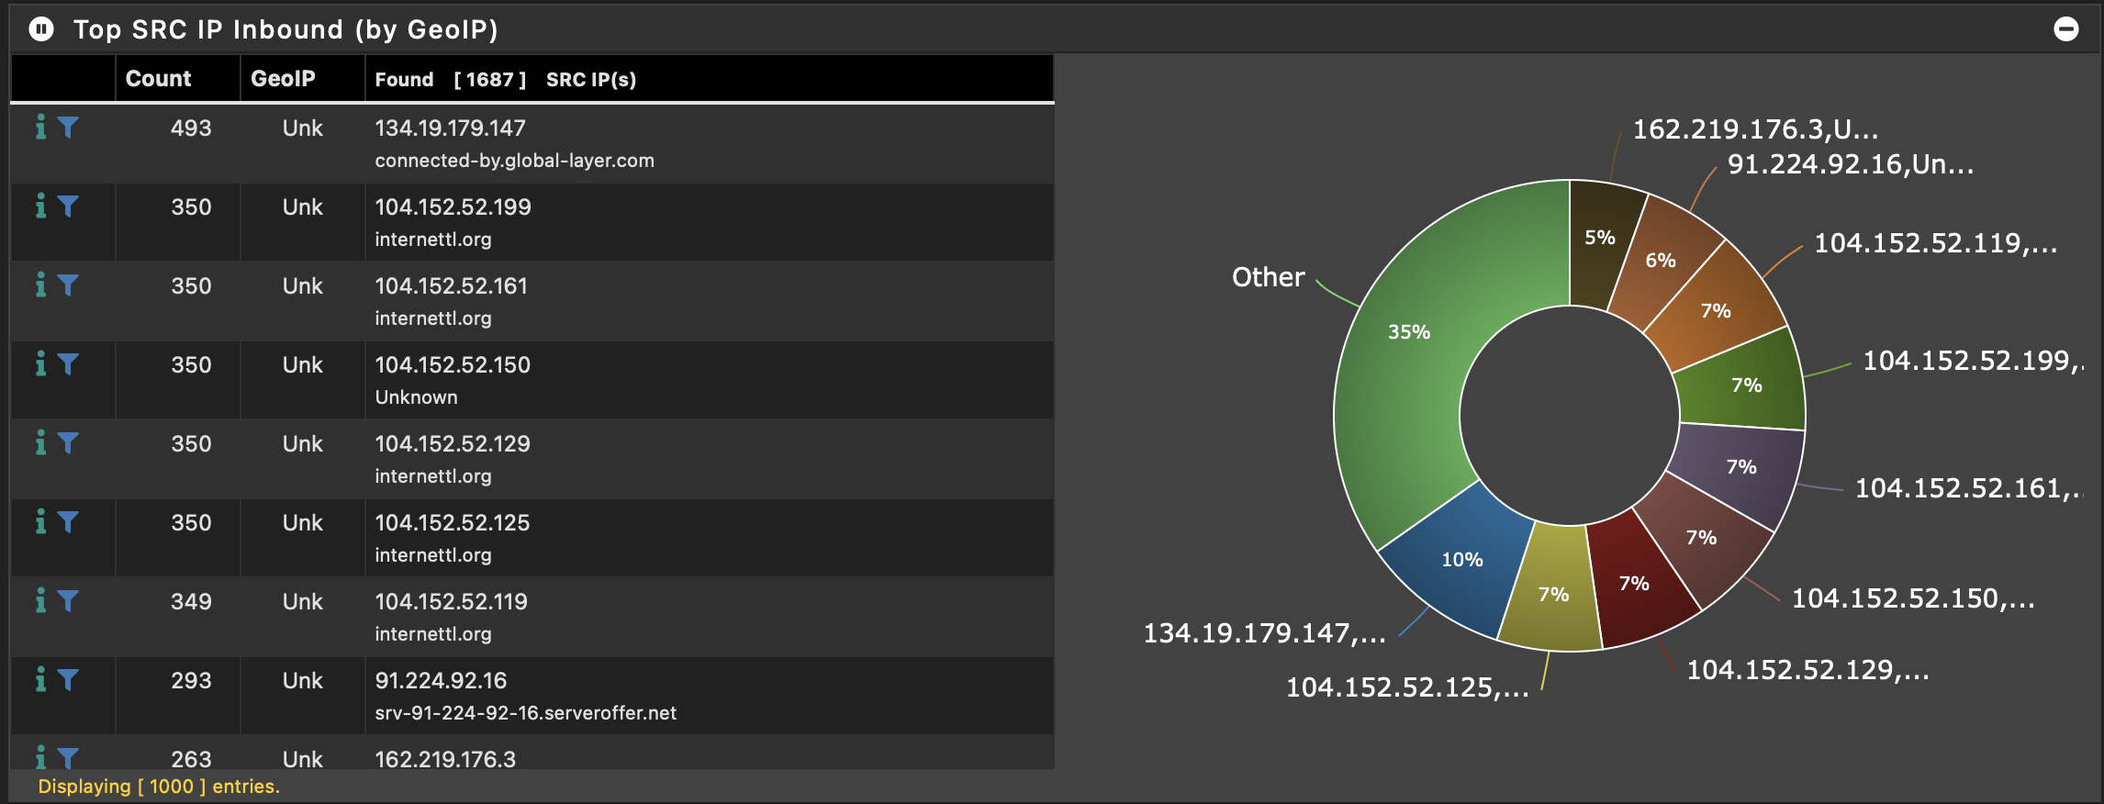The width and height of the screenshot is (2104, 804).
Task: Open info icon for 104.152.52.119 row
Action: (40, 601)
